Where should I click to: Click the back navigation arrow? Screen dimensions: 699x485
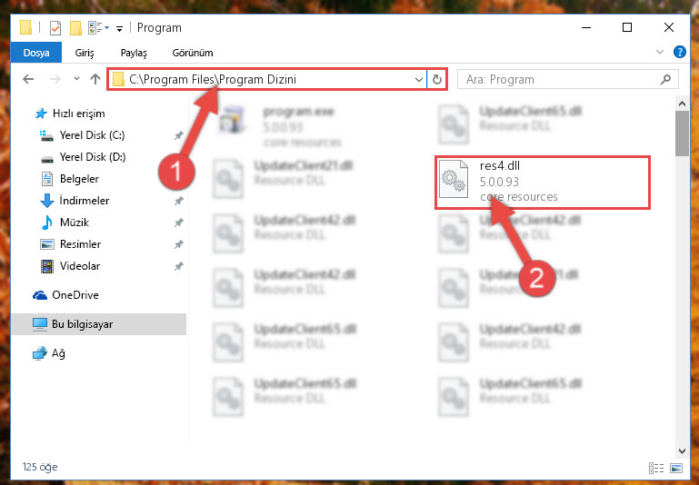pyautogui.click(x=28, y=79)
